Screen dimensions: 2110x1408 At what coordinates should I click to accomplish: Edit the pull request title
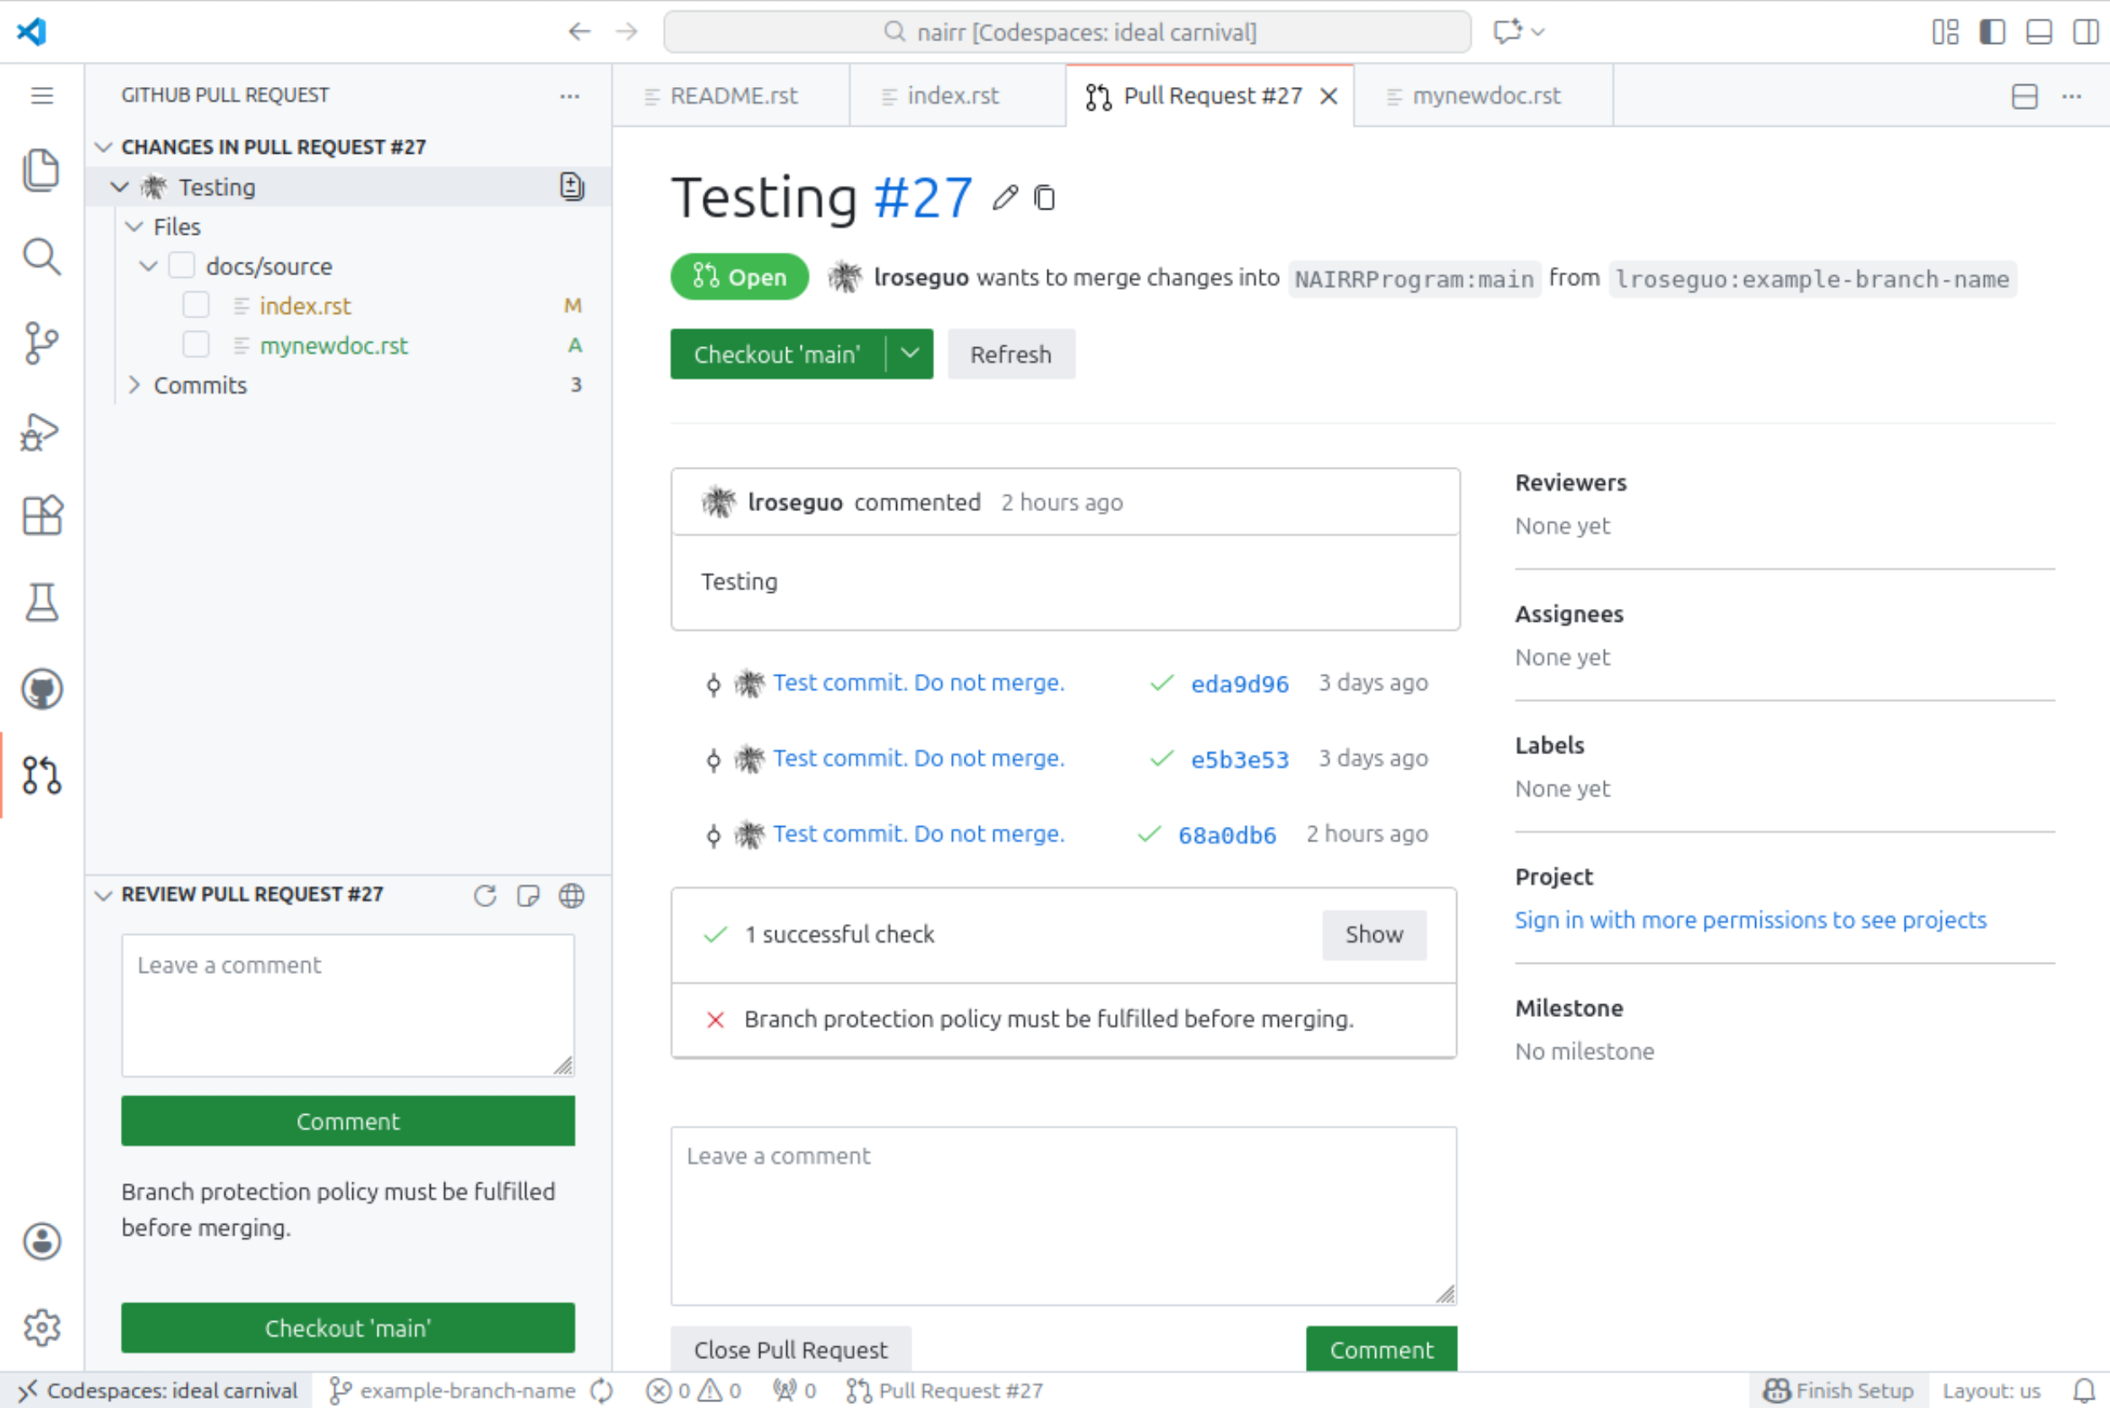(1004, 198)
